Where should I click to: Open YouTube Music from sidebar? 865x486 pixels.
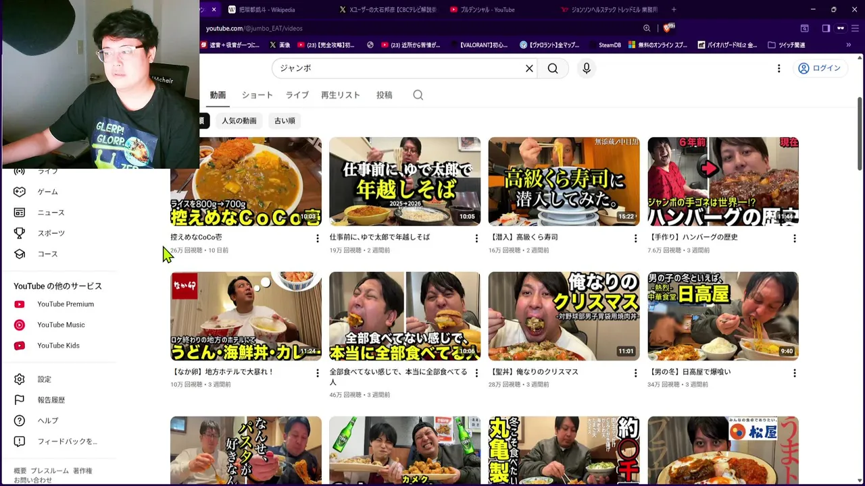pos(61,325)
